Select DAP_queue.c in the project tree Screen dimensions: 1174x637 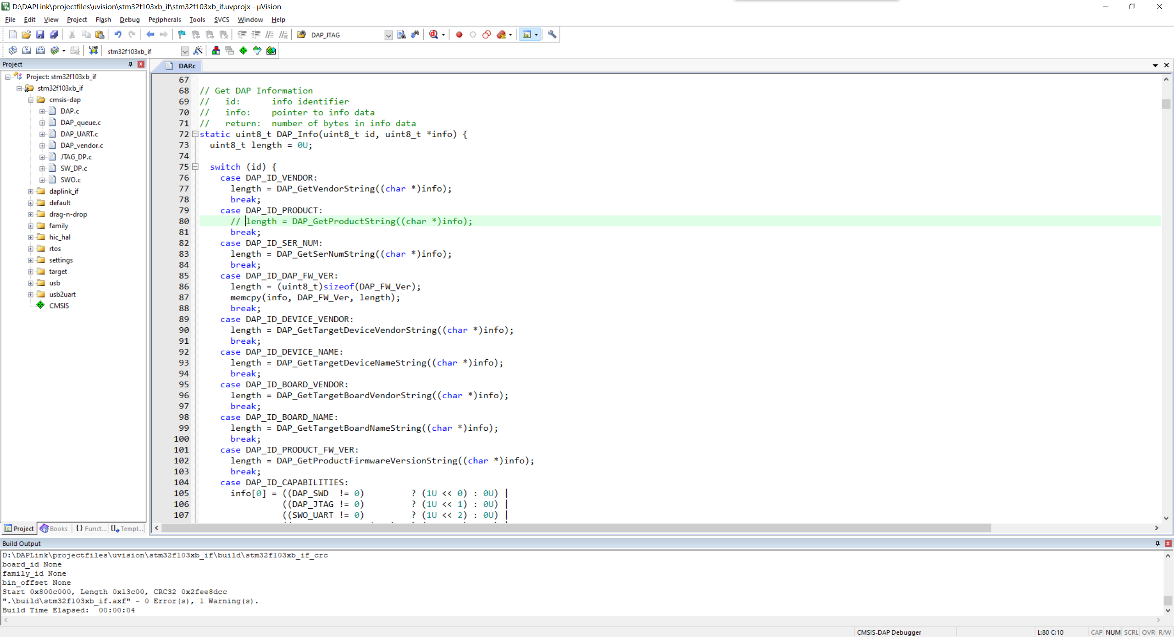81,122
